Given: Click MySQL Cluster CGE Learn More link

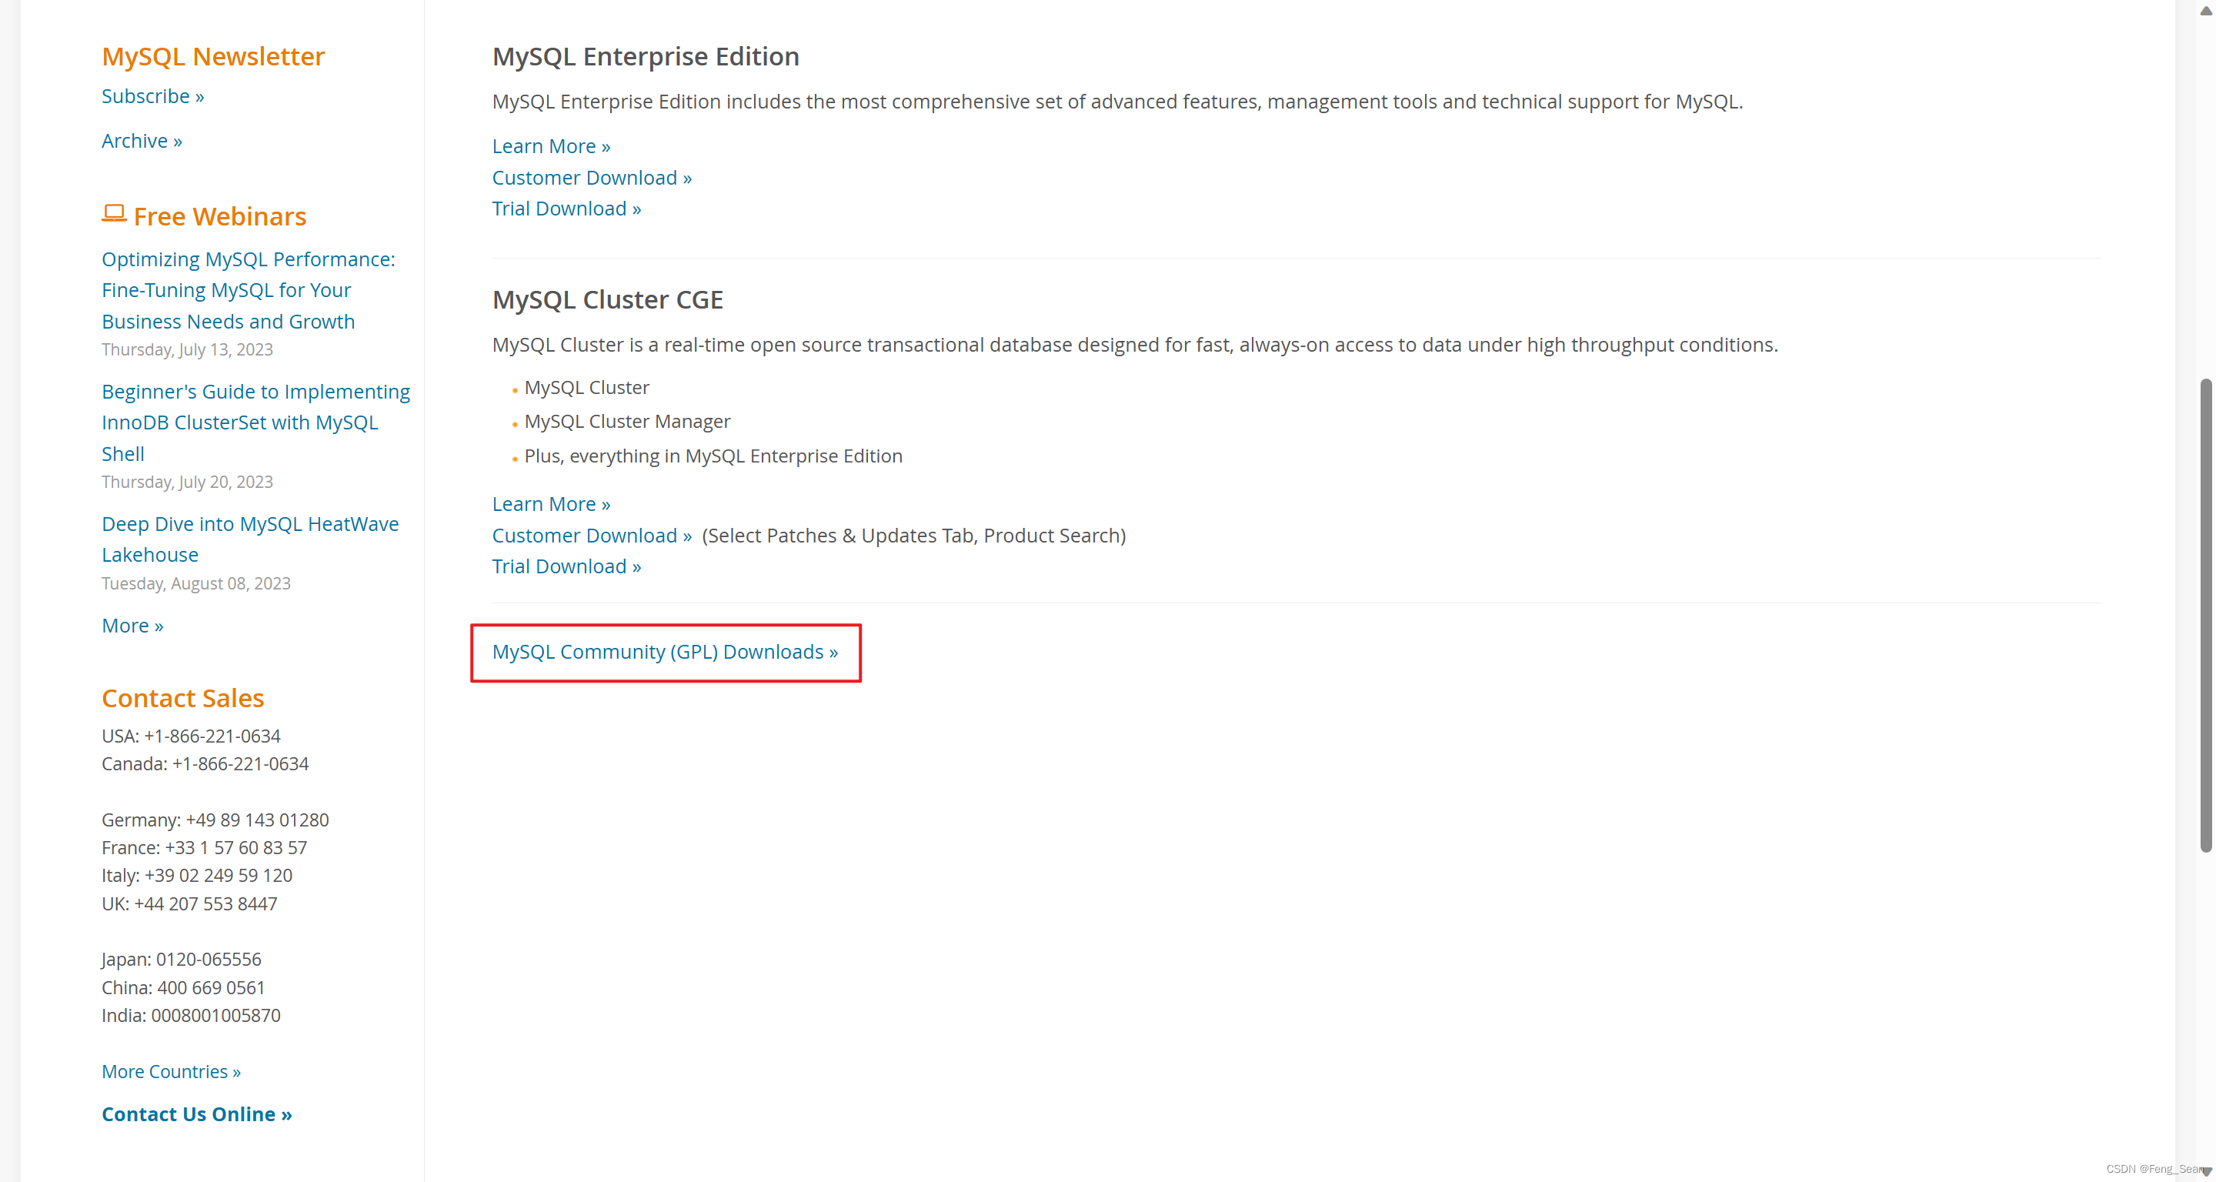Looking at the screenshot, I should [552, 504].
